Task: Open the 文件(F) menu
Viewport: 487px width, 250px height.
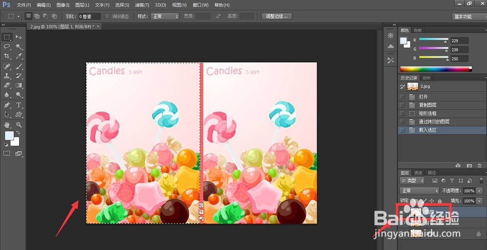Action: [x=24, y=5]
